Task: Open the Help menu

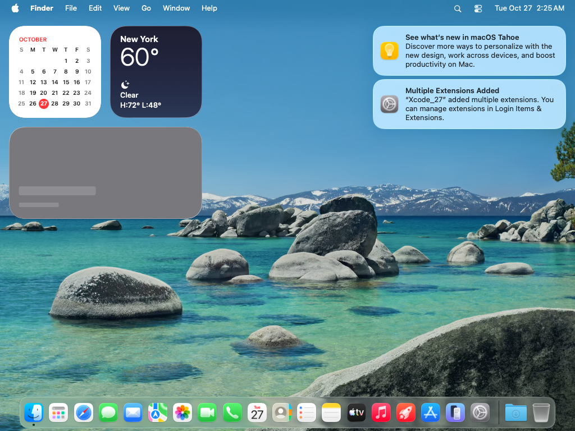Action: coord(209,8)
